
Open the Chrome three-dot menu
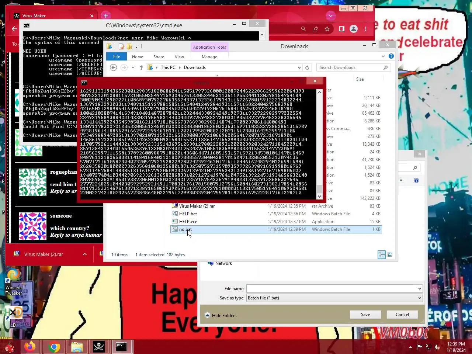365,29
